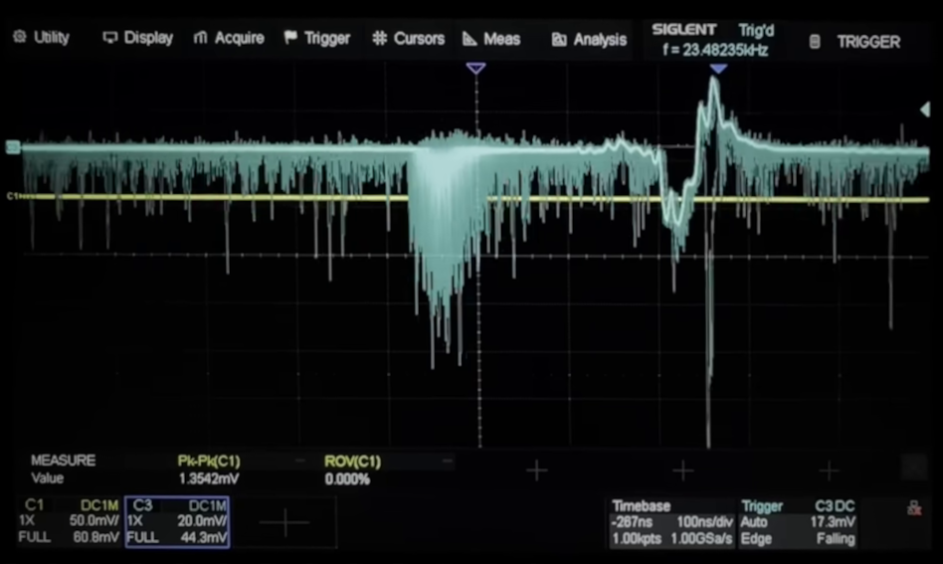This screenshot has width=943, height=564.
Task: Select the horizontal delay marker at screen center top
Action: point(475,68)
